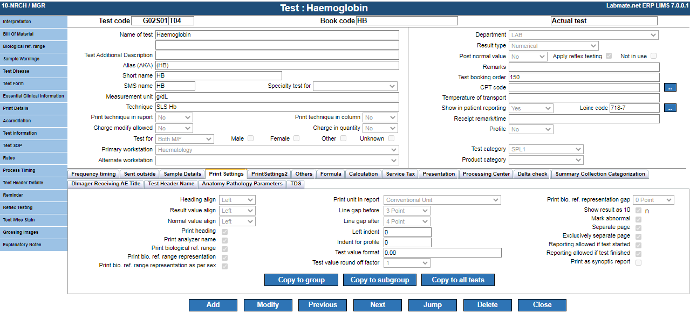Viewport: 690px width, 313px height.
Task: Open Test SOP sidebar item
Action: click(33, 145)
